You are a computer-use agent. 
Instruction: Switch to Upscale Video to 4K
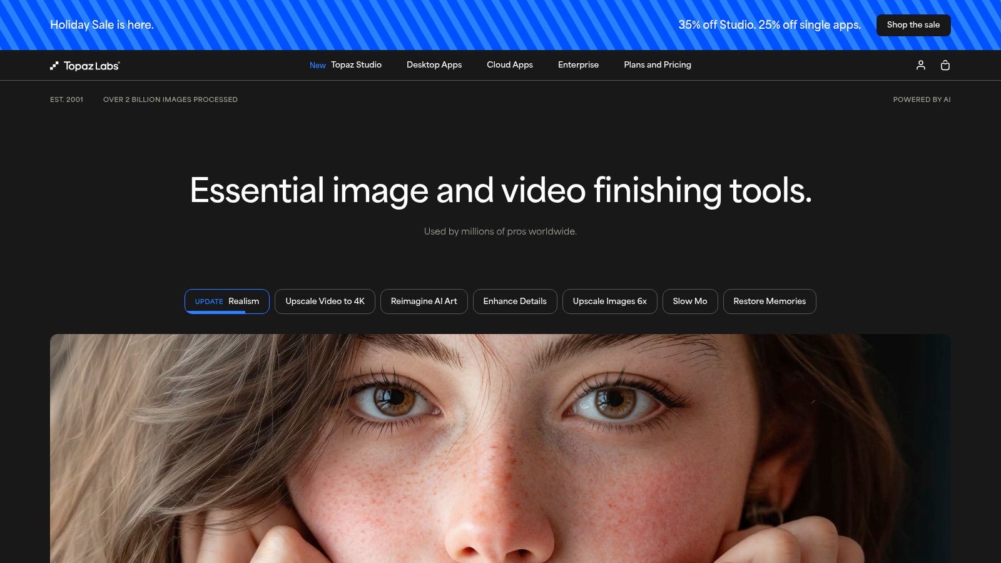325,301
